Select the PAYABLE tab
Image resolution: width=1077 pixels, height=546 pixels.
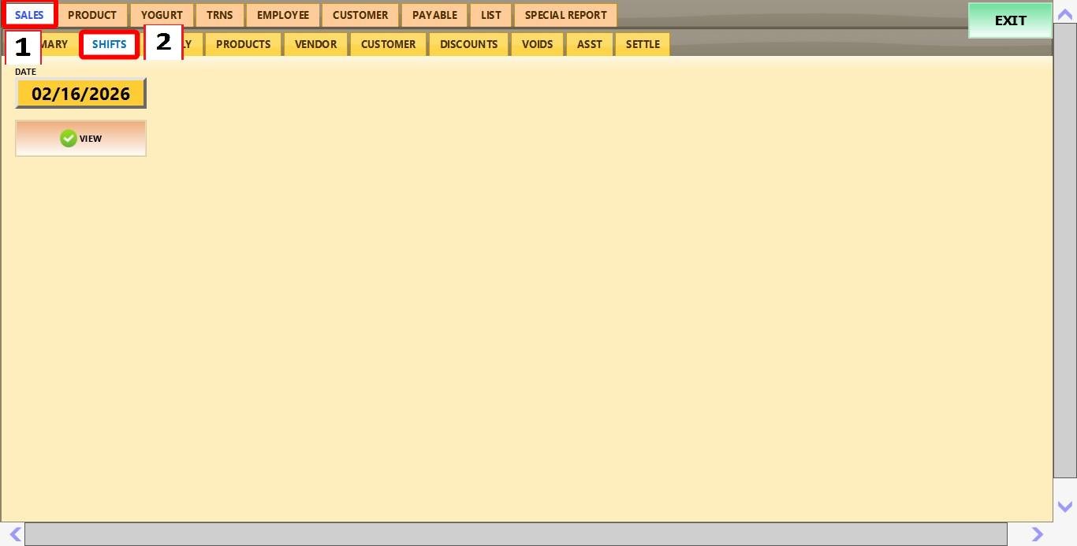pos(434,15)
